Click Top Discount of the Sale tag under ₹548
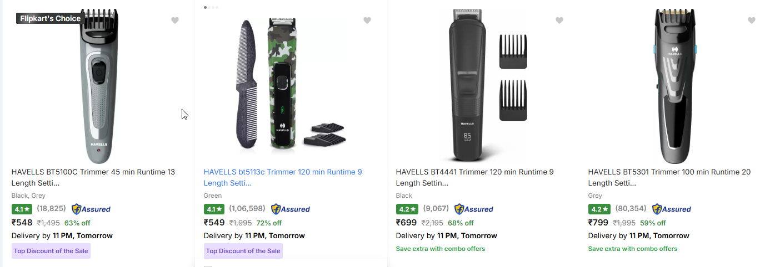The height and width of the screenshot is (267, 770). pos(51,251)
